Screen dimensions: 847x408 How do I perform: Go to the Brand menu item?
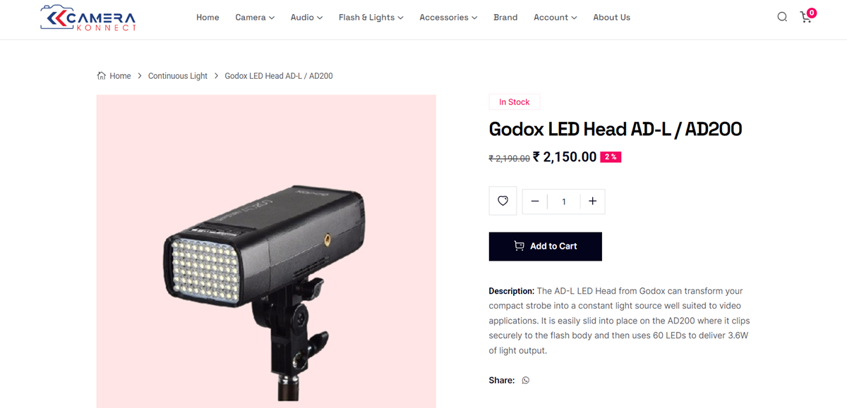coord(505,18)
